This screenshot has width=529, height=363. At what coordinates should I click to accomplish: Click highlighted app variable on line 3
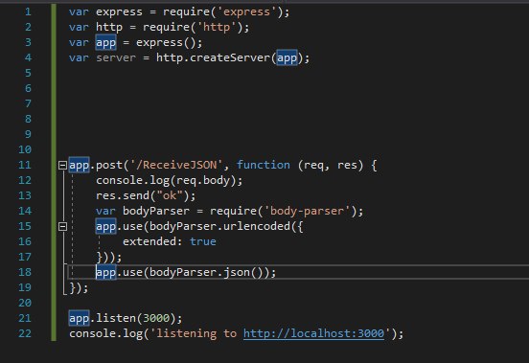pyautogui.click(x=105, y=42)
